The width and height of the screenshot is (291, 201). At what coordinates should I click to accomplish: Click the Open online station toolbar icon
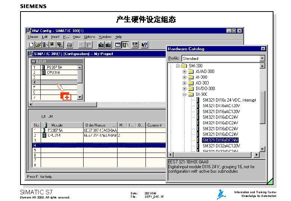click(45, 45)
